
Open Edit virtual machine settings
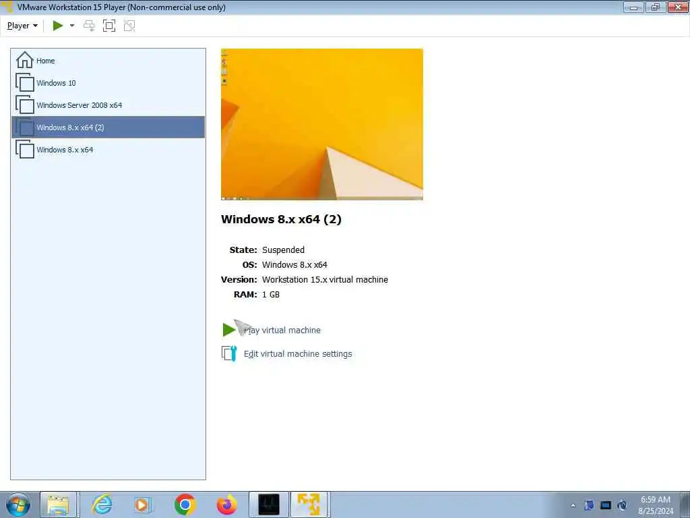tap(298, 353)
